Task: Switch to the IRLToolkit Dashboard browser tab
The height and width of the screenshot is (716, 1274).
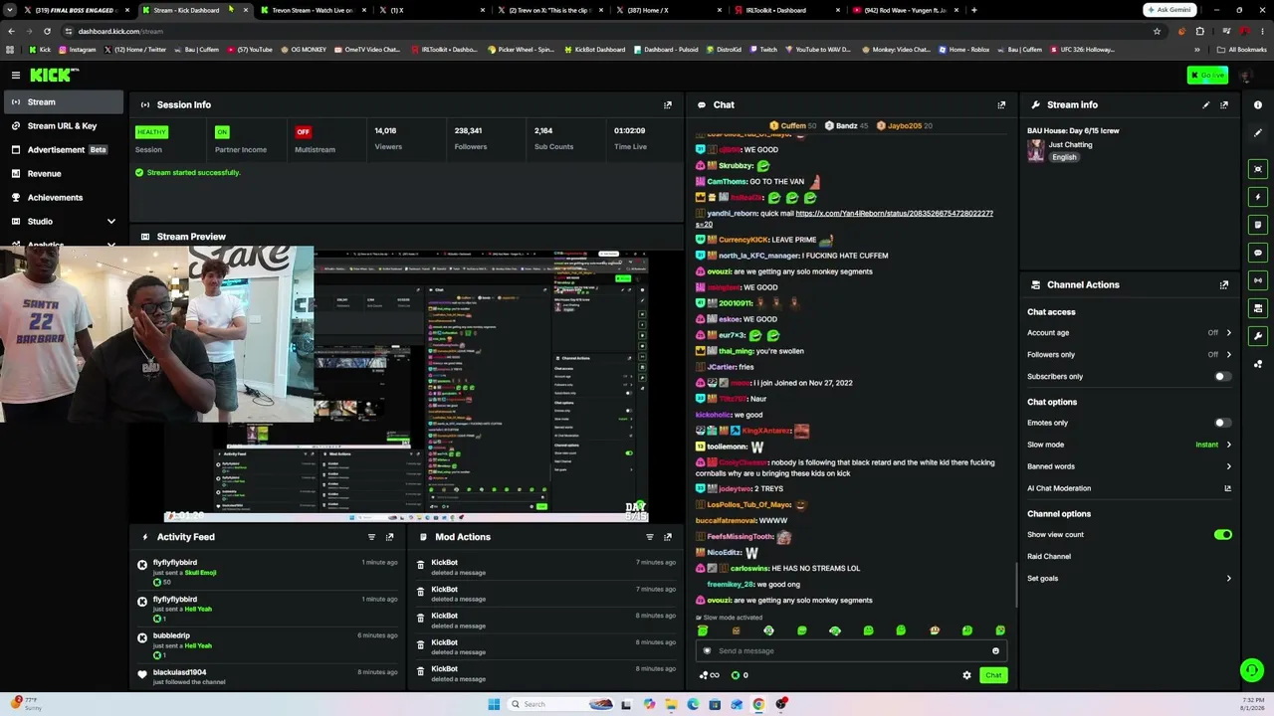Action: pos(786,10)
